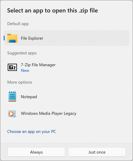The height and width of the screenshot is (161, 133).
Task: Click the 7-Zip File Manager icon
Action: pyautogui.click(x=12, y=67)
